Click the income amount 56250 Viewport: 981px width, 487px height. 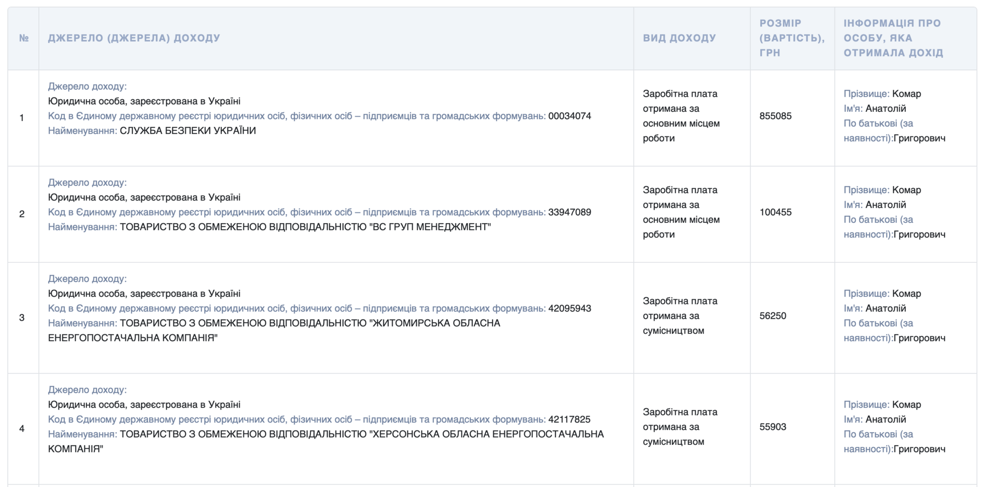[x=773, y=316]
